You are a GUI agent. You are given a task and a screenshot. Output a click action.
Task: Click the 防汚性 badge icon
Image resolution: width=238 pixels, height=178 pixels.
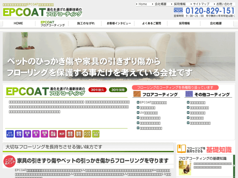point(36,134)
